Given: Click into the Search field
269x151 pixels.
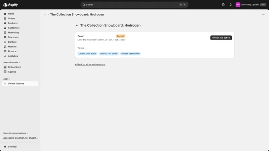Looking at the screenshot, I should point(134,5).
